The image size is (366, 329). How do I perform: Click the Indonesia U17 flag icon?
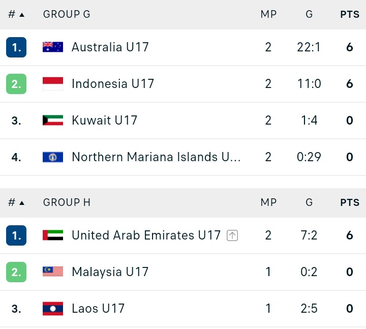tap(53, 83)
